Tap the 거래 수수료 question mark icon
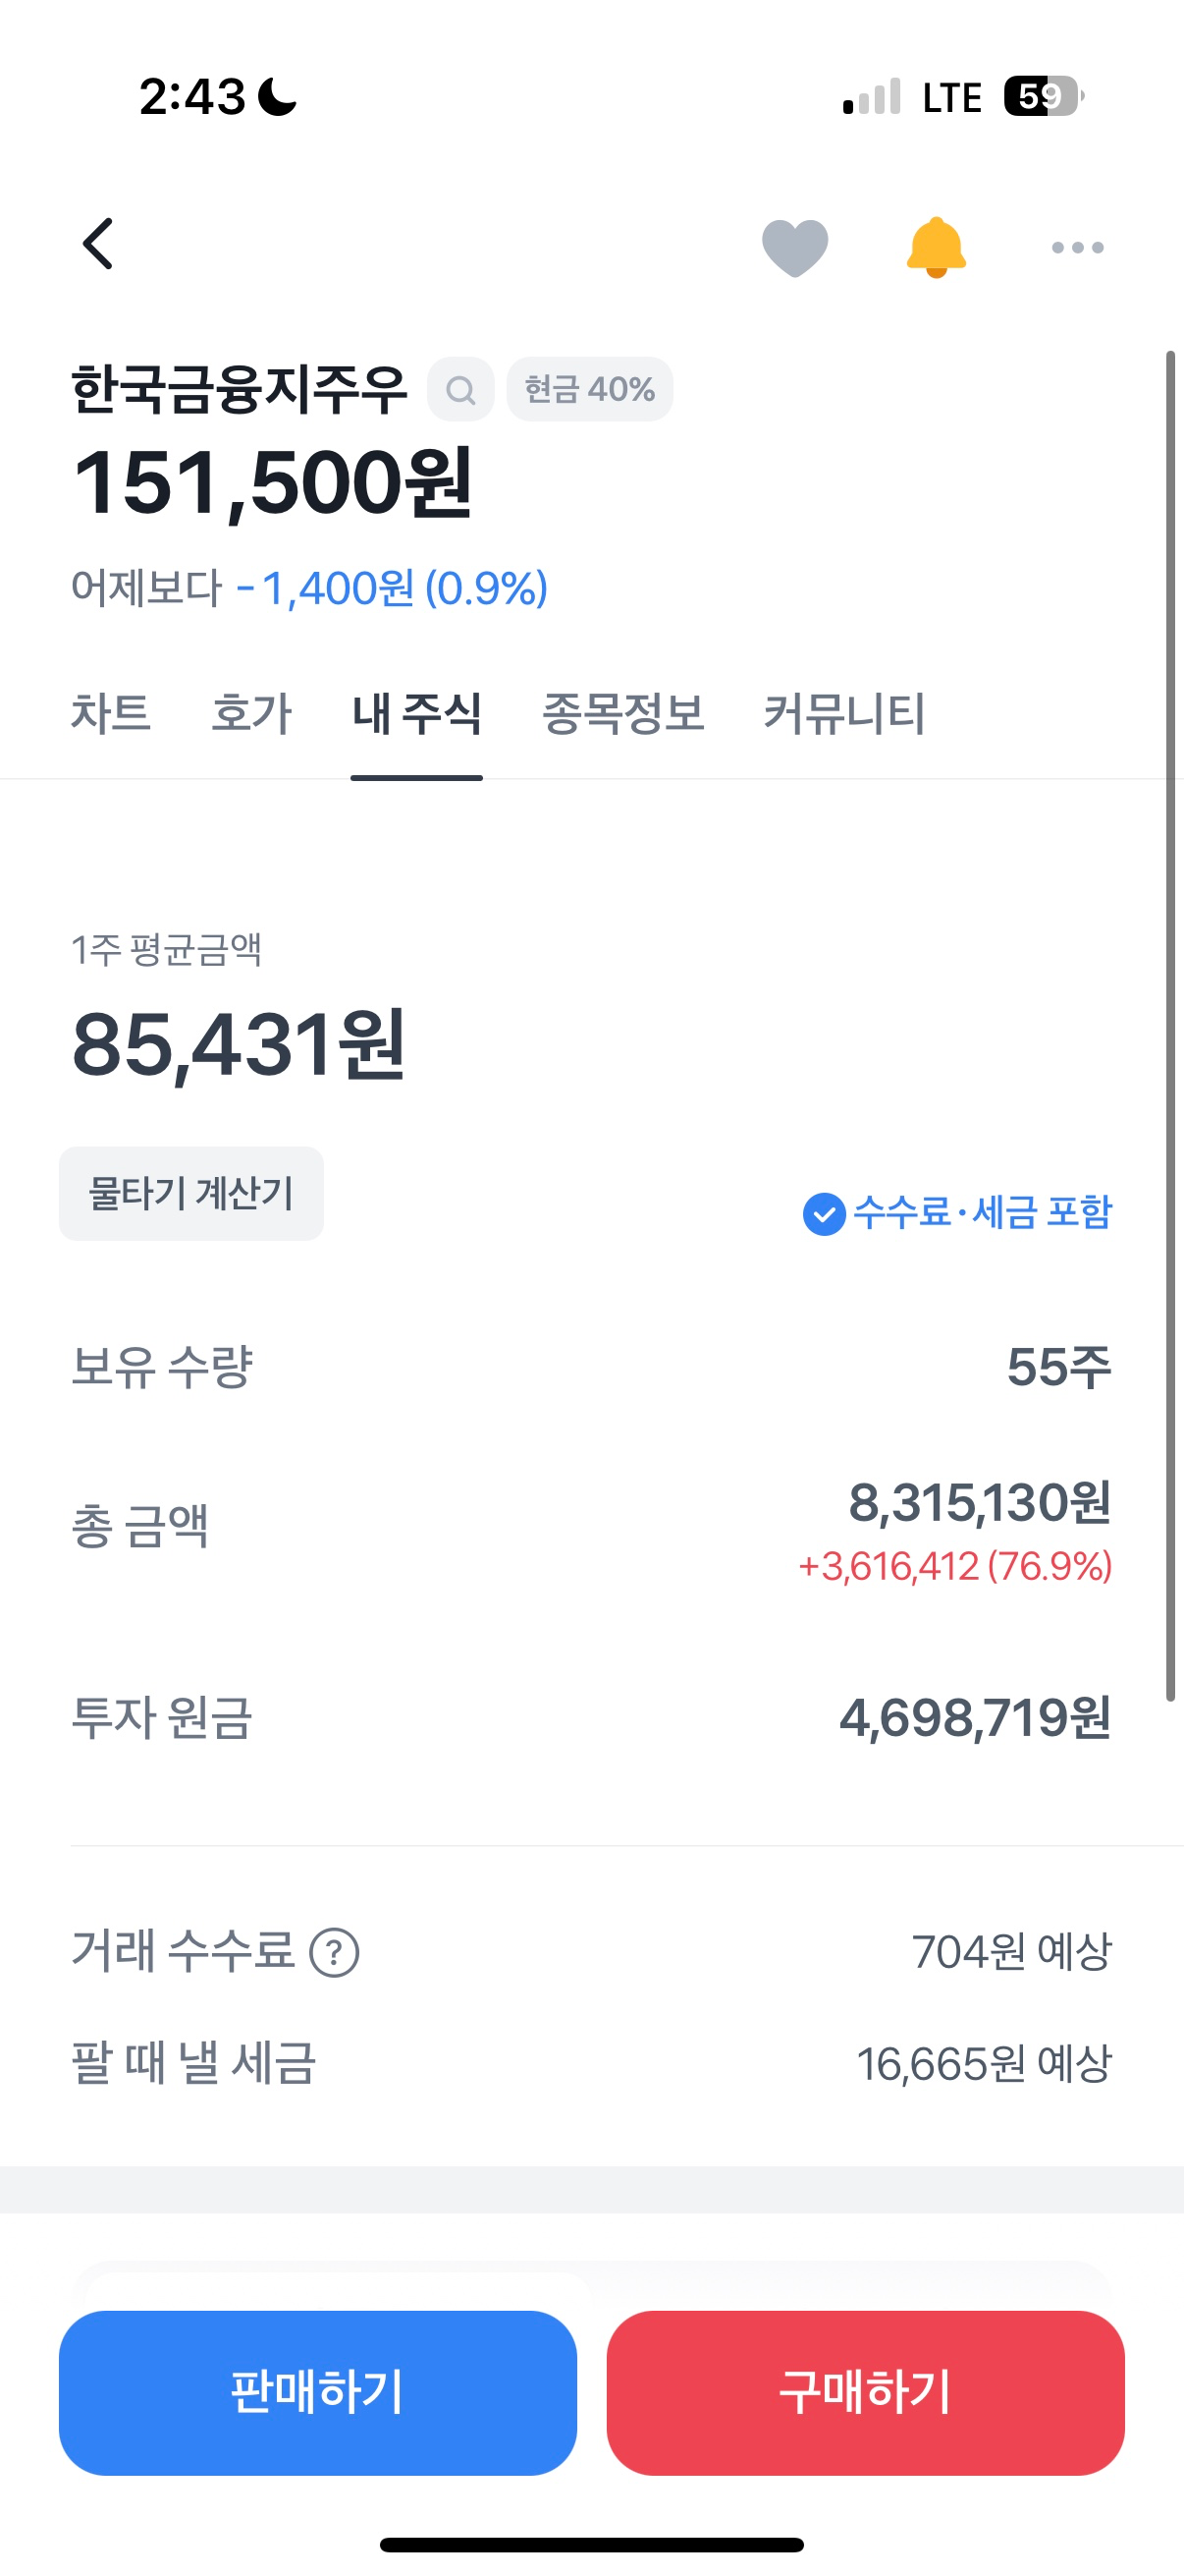This screenshot has height=2576, width=1184. pos(335,1952)
